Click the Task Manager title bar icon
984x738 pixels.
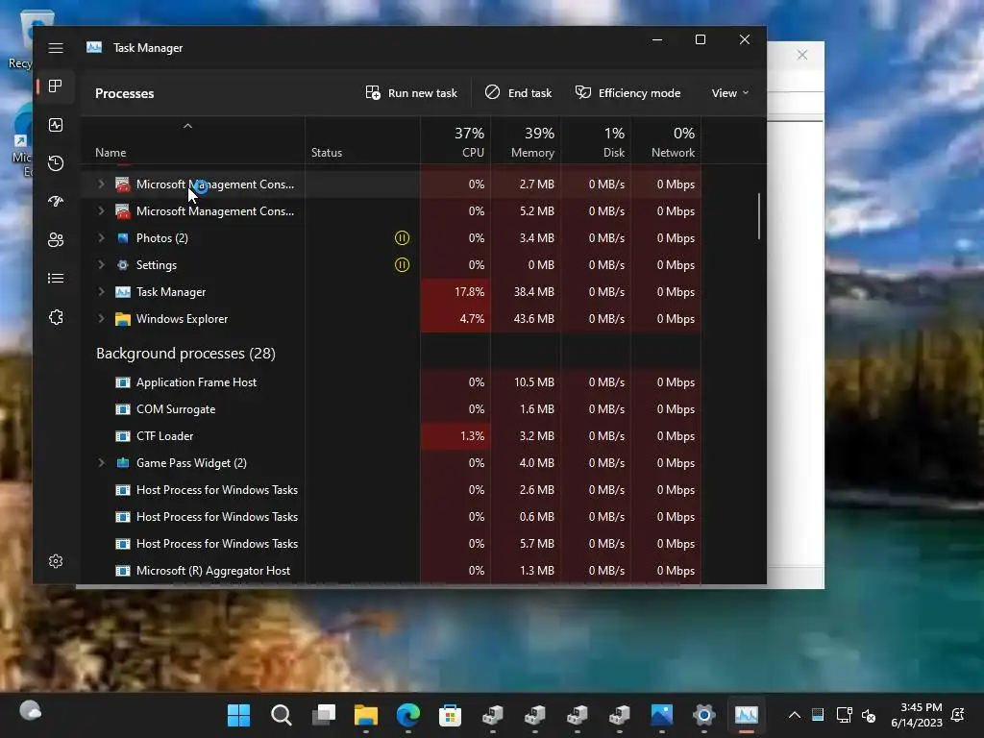94,47
